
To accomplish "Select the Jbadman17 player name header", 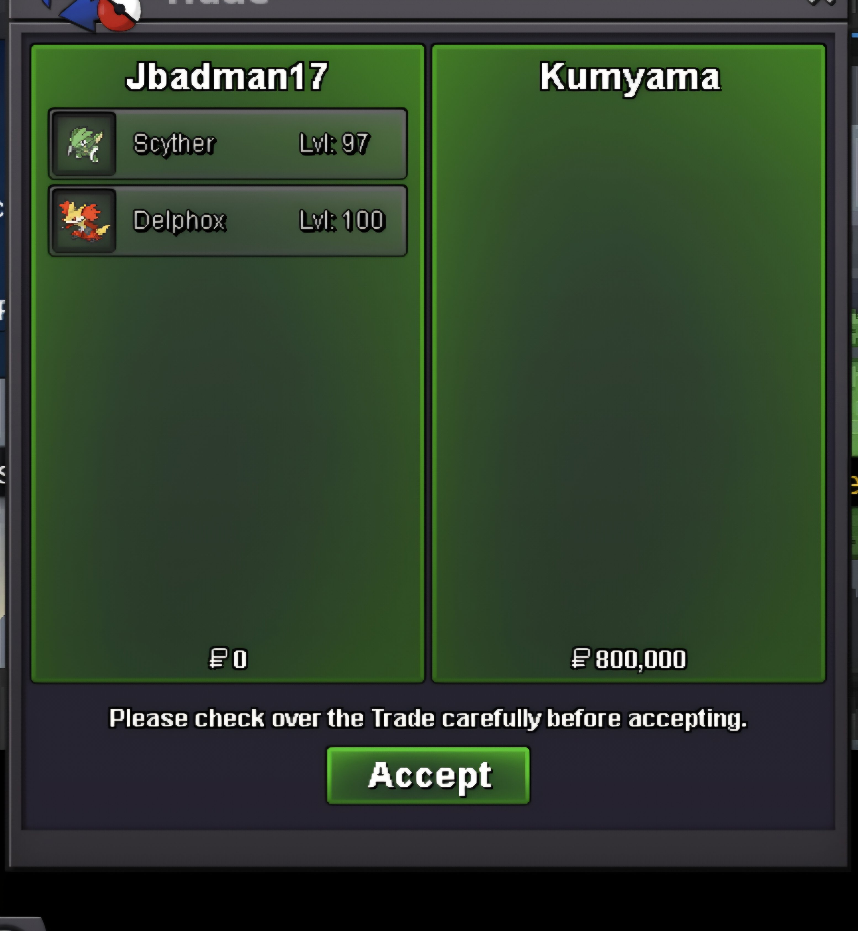I will point(227,76).
